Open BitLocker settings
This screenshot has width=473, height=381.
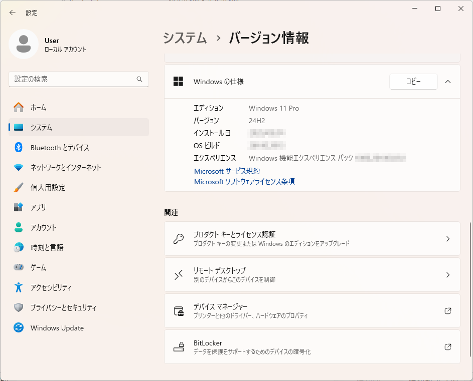click(312, 346)
